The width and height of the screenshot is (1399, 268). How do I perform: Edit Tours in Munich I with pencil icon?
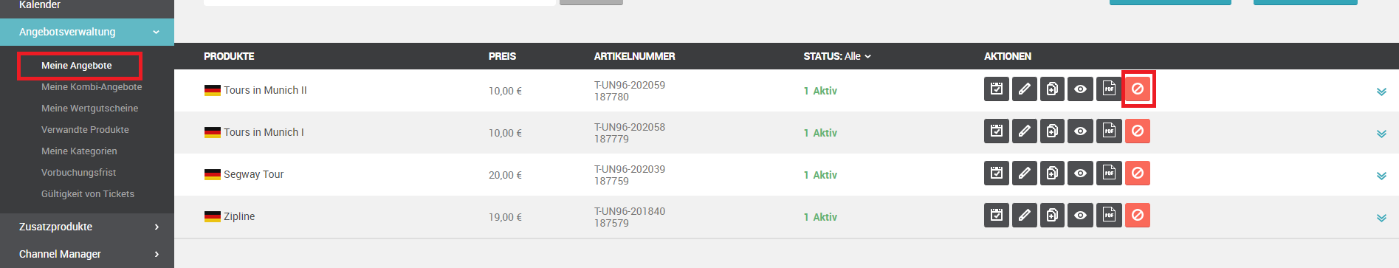click(x=1025, y=131)
